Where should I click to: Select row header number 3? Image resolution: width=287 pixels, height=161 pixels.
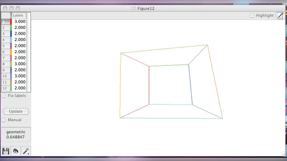(6, 34)
